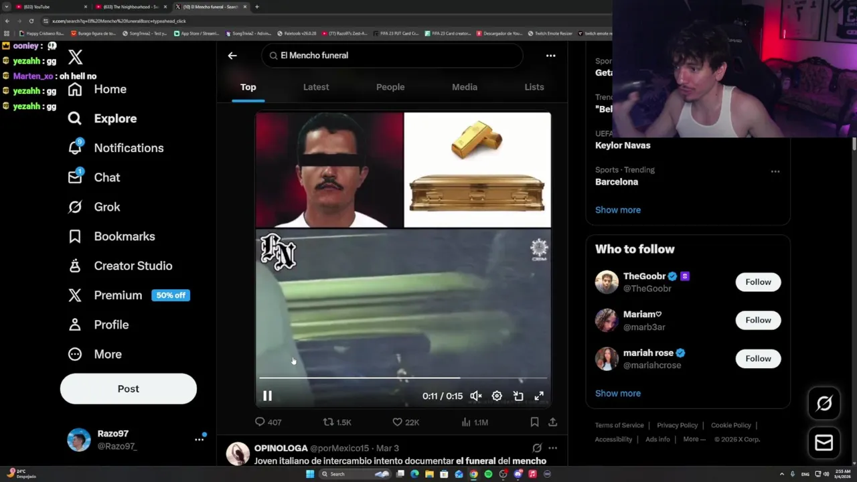The width and height of the screenshot is (857, 482).
Task: View analytics showing 1.1M views
Action: coord(475,422)
